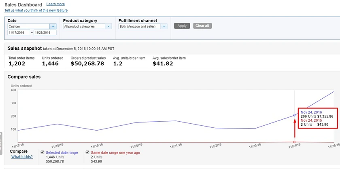Click the Avg. sales/order item value $41.82
The width and height of the screenshot is (340, 169).
coord(163,63)
